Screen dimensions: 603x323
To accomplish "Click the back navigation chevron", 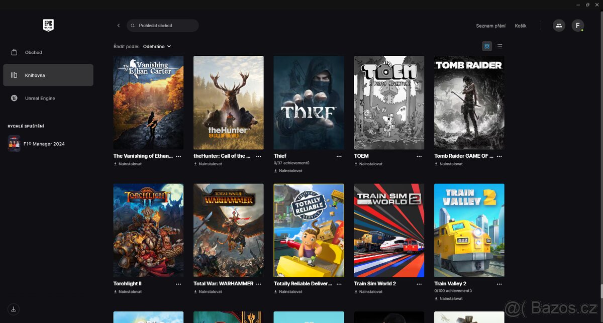I will click(x=118, y=25).
